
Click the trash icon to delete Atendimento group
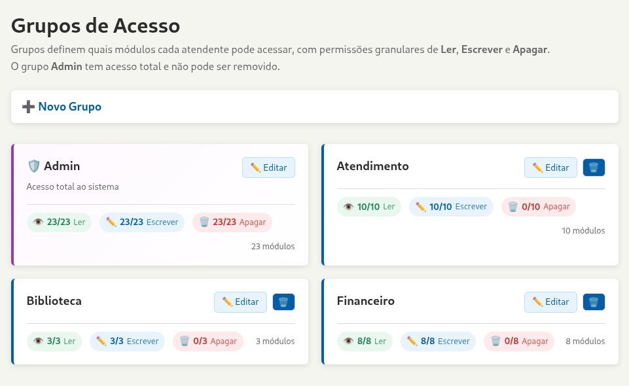593,167
